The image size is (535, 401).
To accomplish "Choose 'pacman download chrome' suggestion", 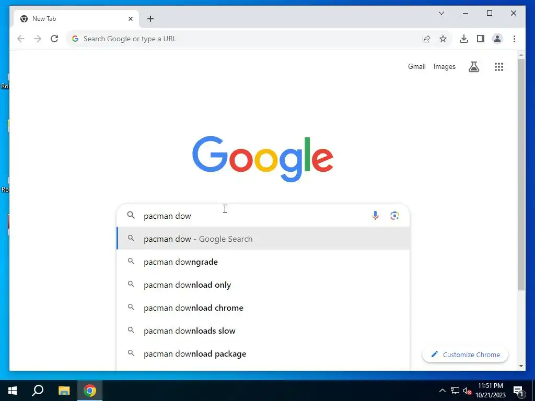I will 263,308.
